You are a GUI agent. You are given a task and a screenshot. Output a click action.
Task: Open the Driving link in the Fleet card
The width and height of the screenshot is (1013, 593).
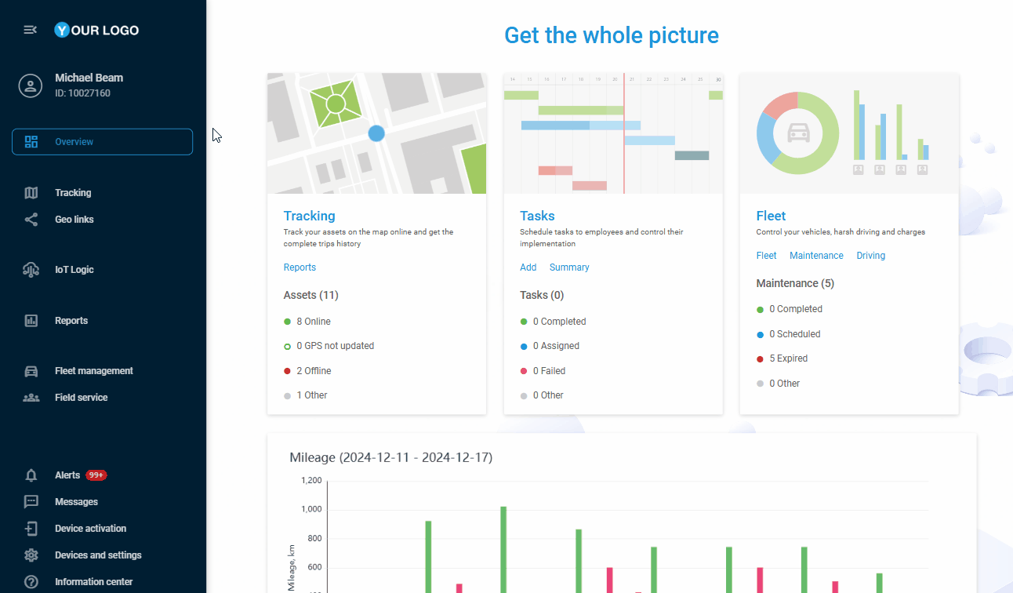(x=870, y=256)
